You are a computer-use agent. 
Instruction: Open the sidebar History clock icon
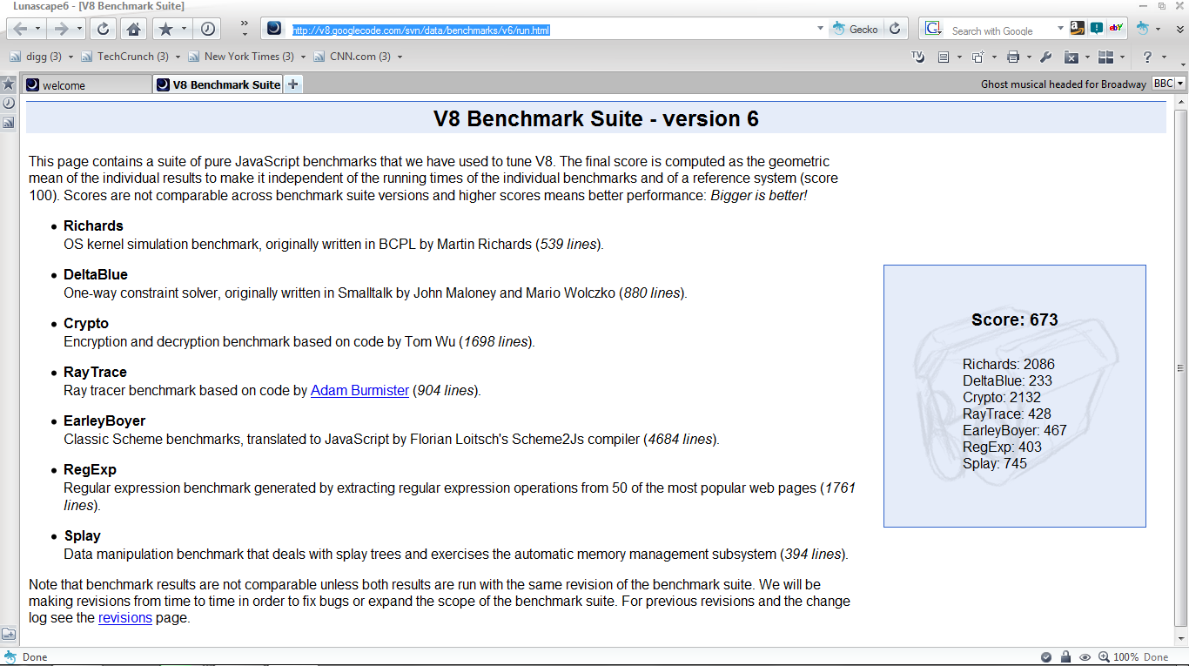(8, 103)
